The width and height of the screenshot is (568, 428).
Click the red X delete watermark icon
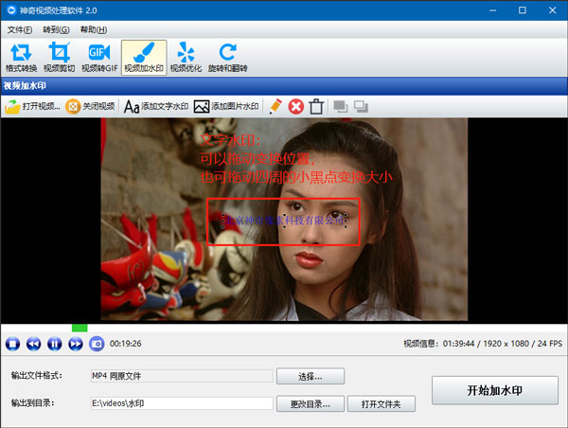[x=296, y=107]
